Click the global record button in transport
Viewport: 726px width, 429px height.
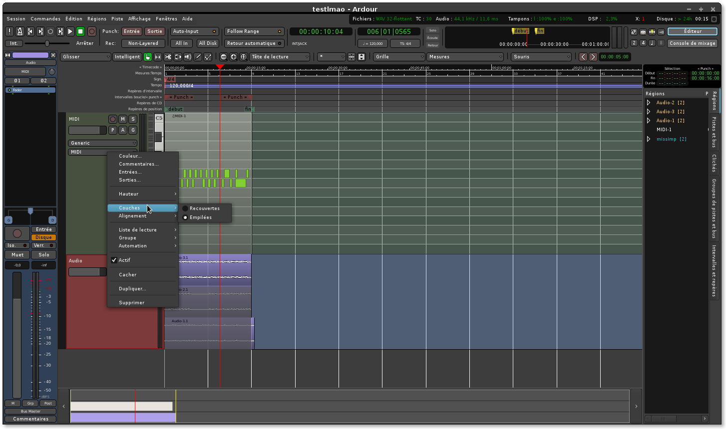tap(92, 31)
